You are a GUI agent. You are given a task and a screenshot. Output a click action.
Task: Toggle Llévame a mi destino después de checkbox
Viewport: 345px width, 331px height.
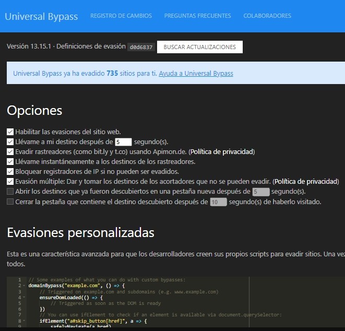(10, 141)
